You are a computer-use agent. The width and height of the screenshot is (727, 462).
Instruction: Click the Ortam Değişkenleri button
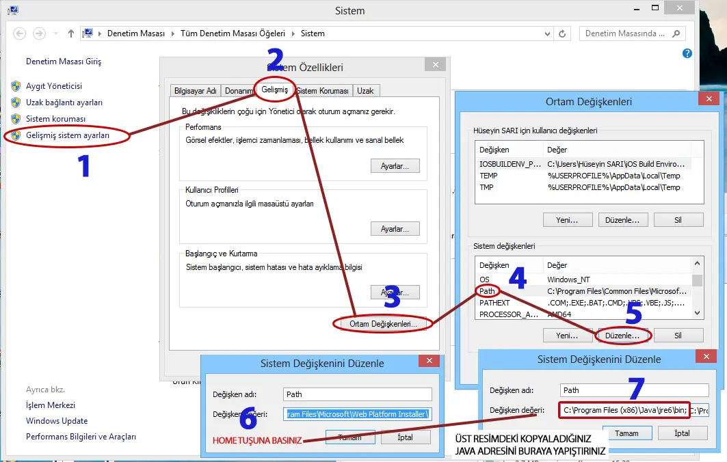click(383, 324)
